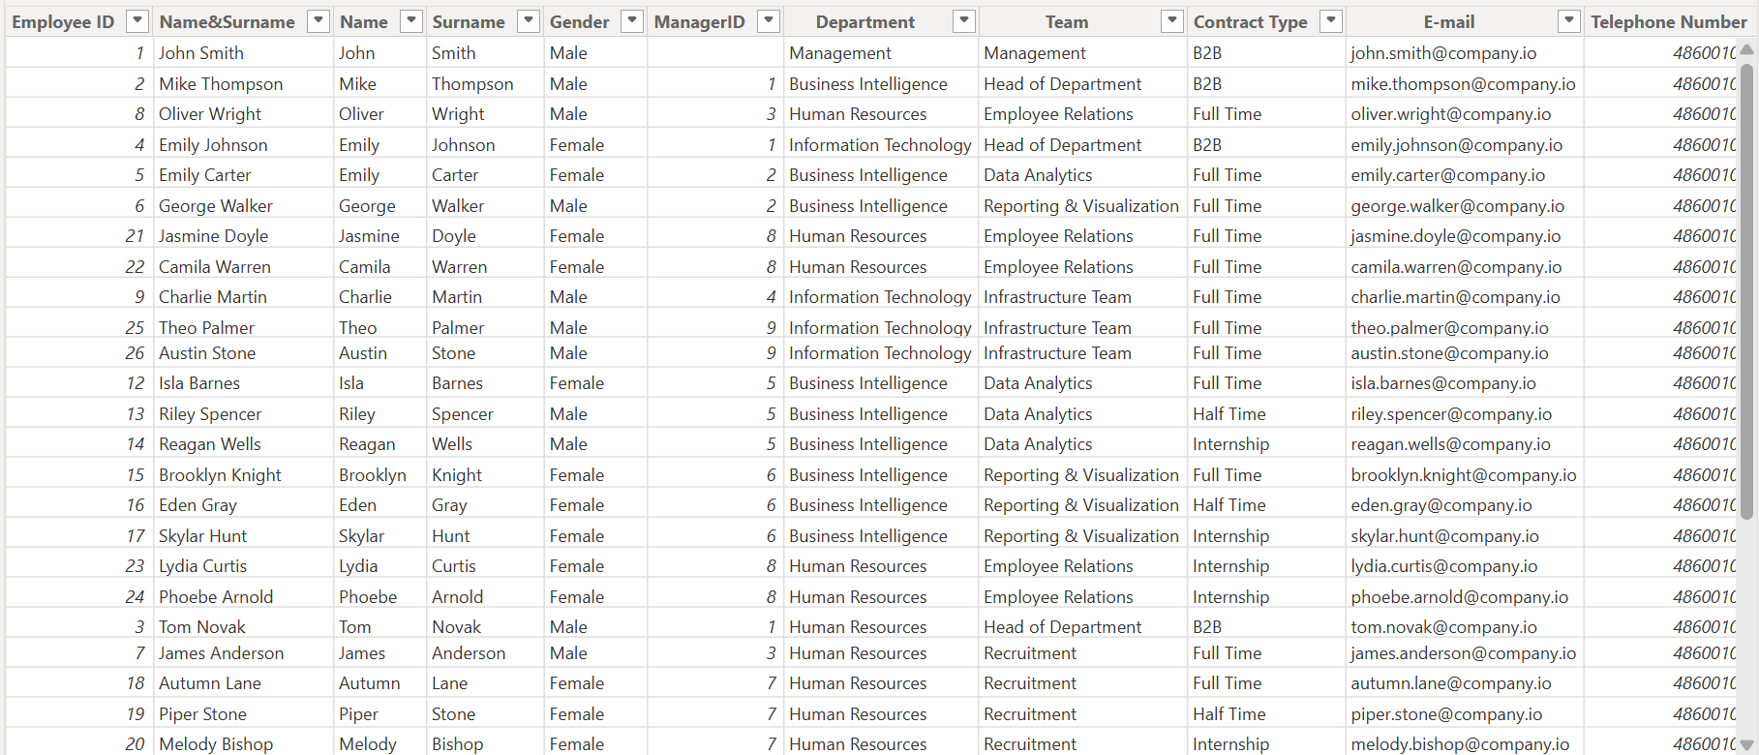1759x755 pixels.
Task: Select the brooklyn.knight@company.io email cell
Action: point(1465,475)
